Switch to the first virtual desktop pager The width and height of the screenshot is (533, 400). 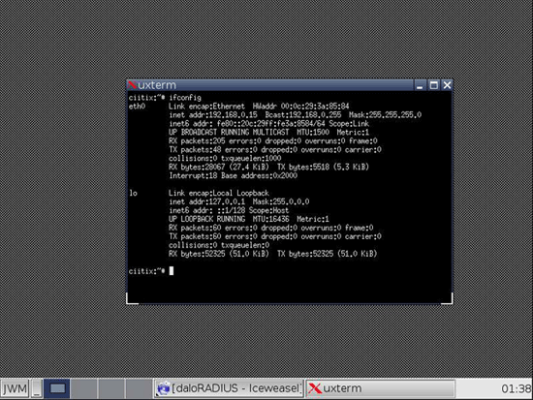[x=57, y=388]
